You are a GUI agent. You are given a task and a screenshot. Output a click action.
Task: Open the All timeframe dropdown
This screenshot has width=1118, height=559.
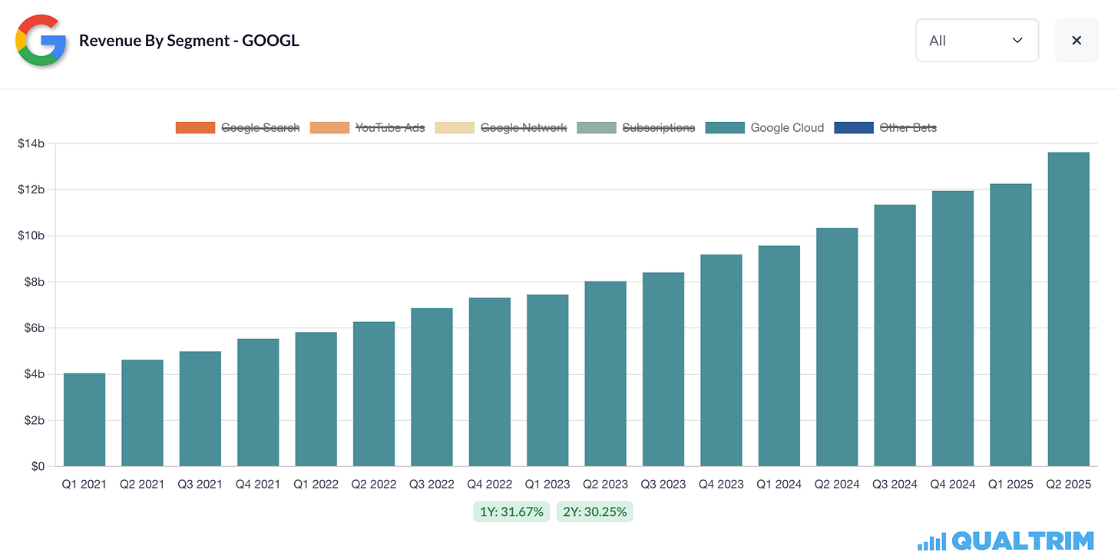click(977, 41)
